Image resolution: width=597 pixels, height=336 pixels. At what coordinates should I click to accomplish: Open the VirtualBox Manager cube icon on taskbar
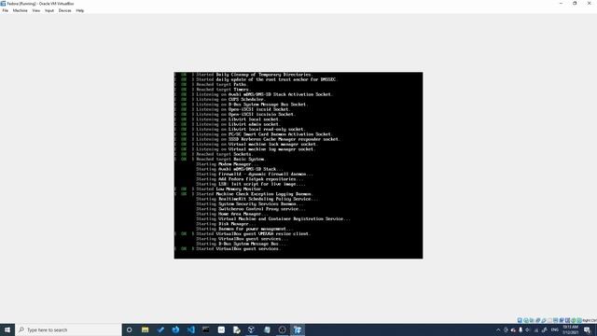252,329
